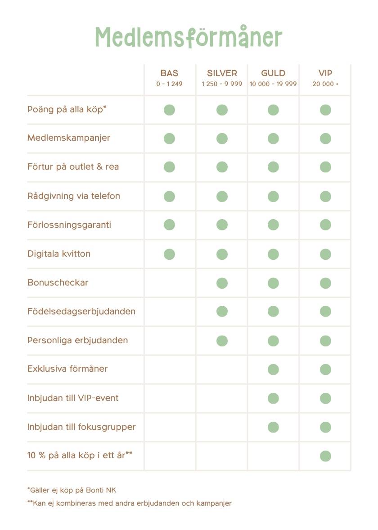Viewport: 378px width, 530px height.
Task: Click the BAS dot for Förlossningsgaranti
Action: (x=169, y=225)
